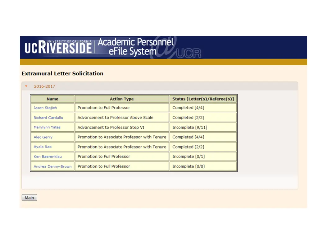318x239 pixels.
Task: Click the UC Riverside logo in the banner
Action: click(x=58, y=47)
